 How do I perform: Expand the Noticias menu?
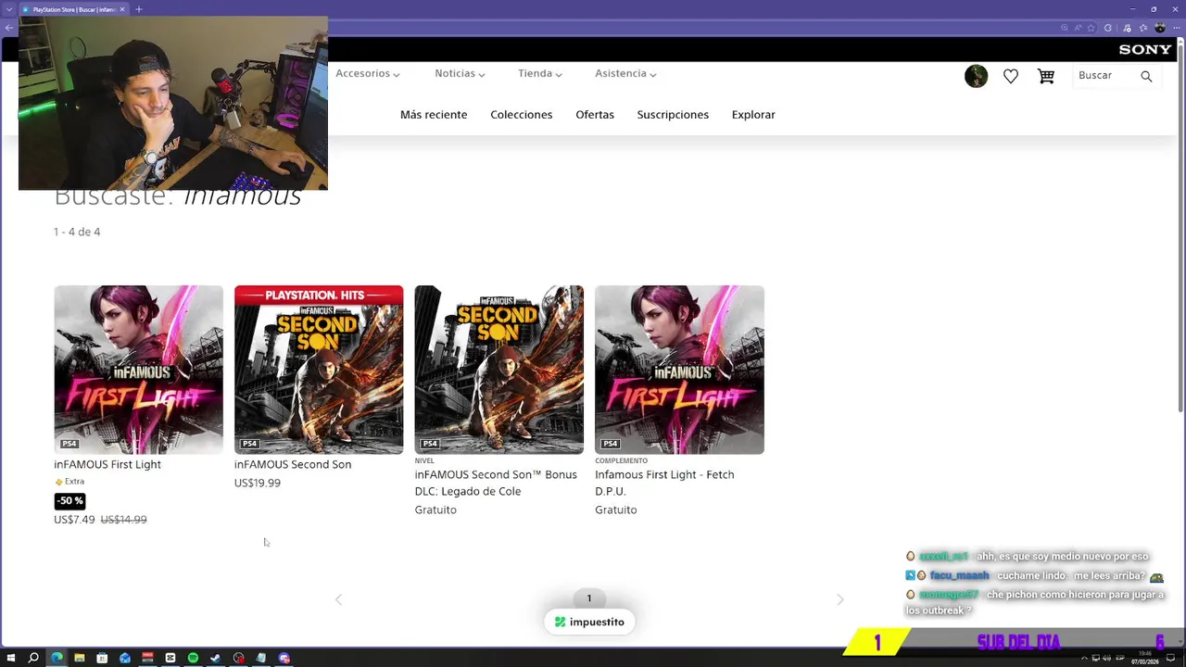pos(460,74)
